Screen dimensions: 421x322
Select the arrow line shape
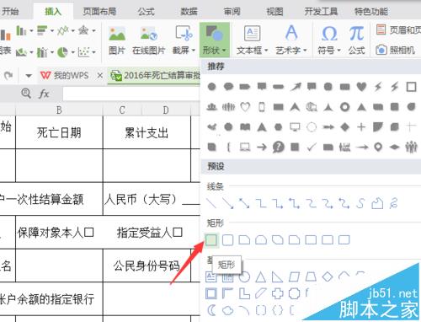tap(228, 203)
